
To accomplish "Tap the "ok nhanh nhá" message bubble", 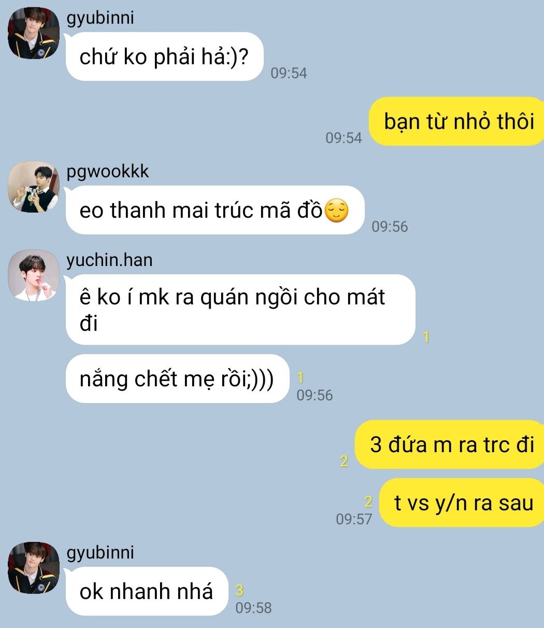I will [x=147, y=591].
